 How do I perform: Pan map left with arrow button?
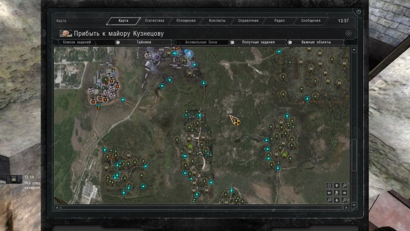329,193
